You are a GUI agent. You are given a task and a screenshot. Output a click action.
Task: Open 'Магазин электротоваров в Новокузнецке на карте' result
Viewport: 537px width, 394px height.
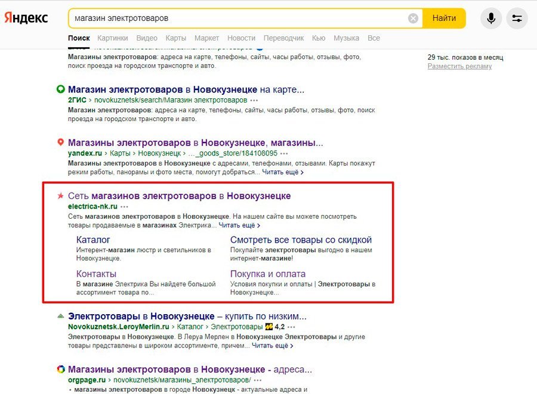186,89
